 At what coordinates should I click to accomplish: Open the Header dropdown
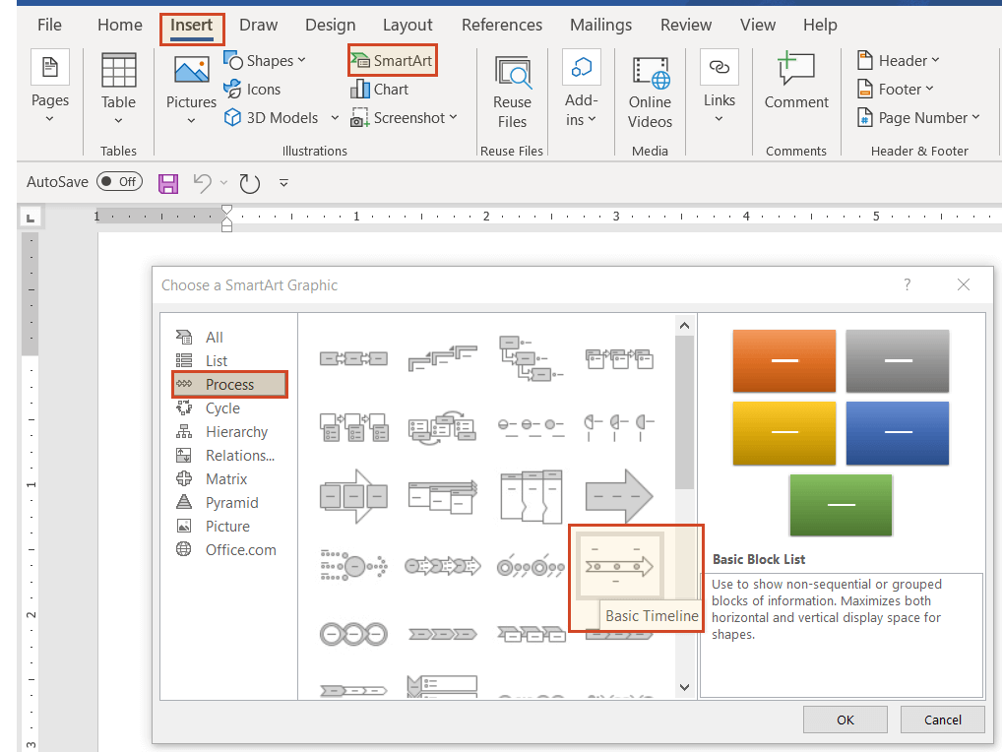pyautogui.click(x=897, y=60)
